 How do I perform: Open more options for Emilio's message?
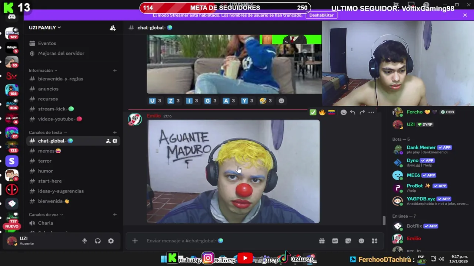pos(371,112)
